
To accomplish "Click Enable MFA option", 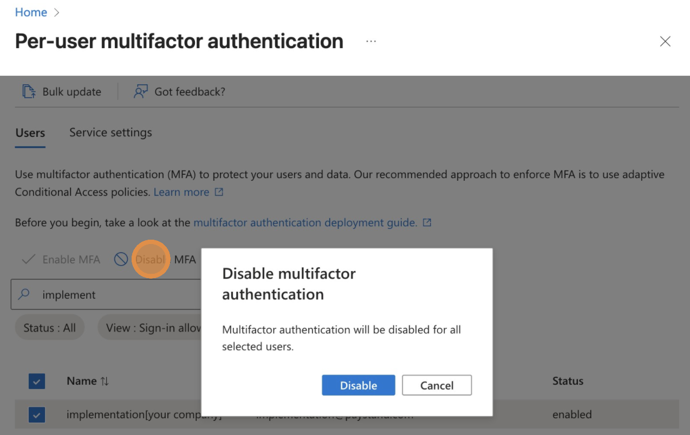I will (x=61, y=260).
